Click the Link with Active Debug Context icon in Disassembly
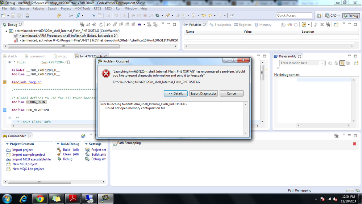 point(342,63)
